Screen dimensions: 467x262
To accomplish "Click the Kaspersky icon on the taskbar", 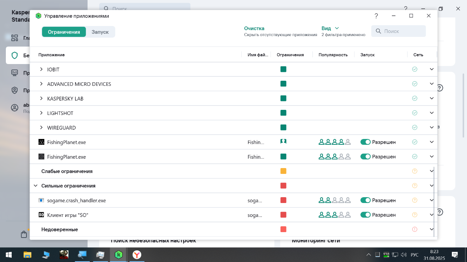I will (x=119, y=255).
